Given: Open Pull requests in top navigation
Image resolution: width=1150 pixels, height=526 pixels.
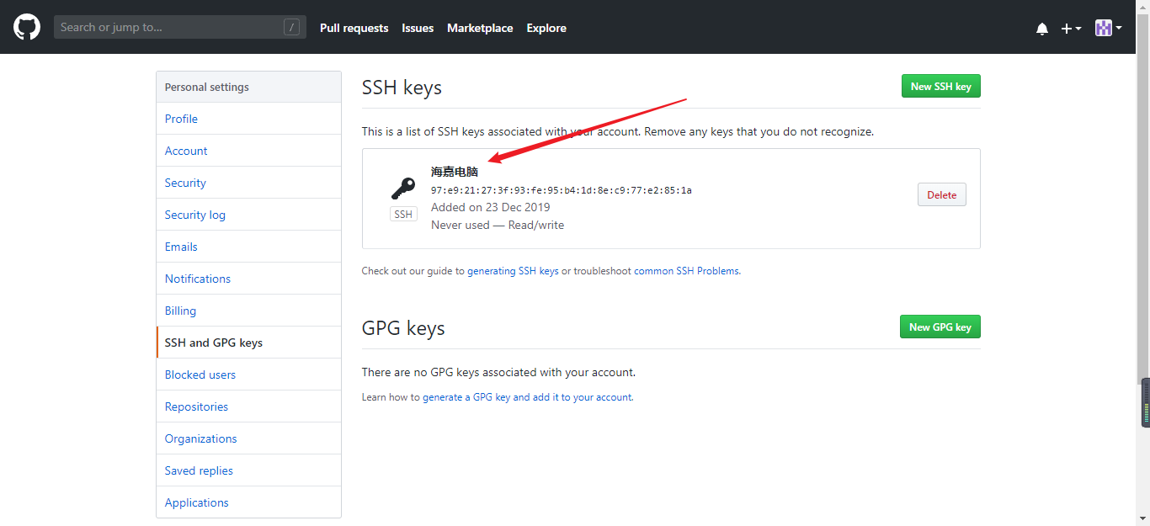Looking at the screenshot, I should 354,28.
